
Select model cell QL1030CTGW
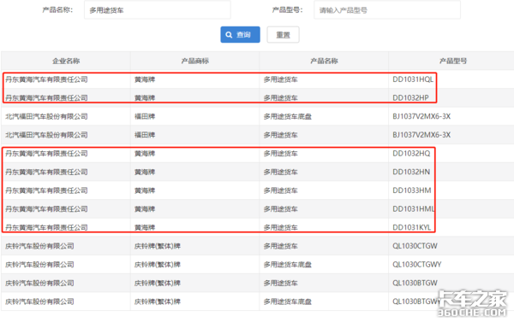click(415, 246)
